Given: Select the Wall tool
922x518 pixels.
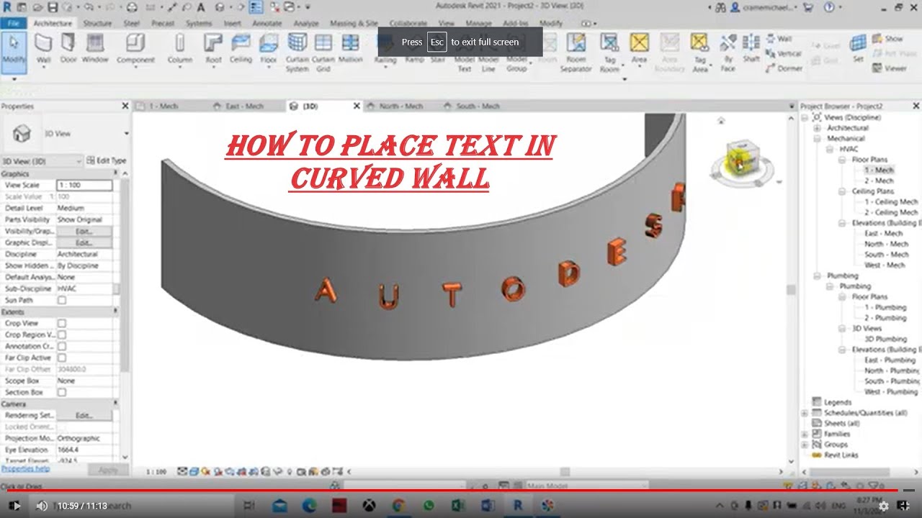Looking at the screenshot, I should [x=43, y=48].
